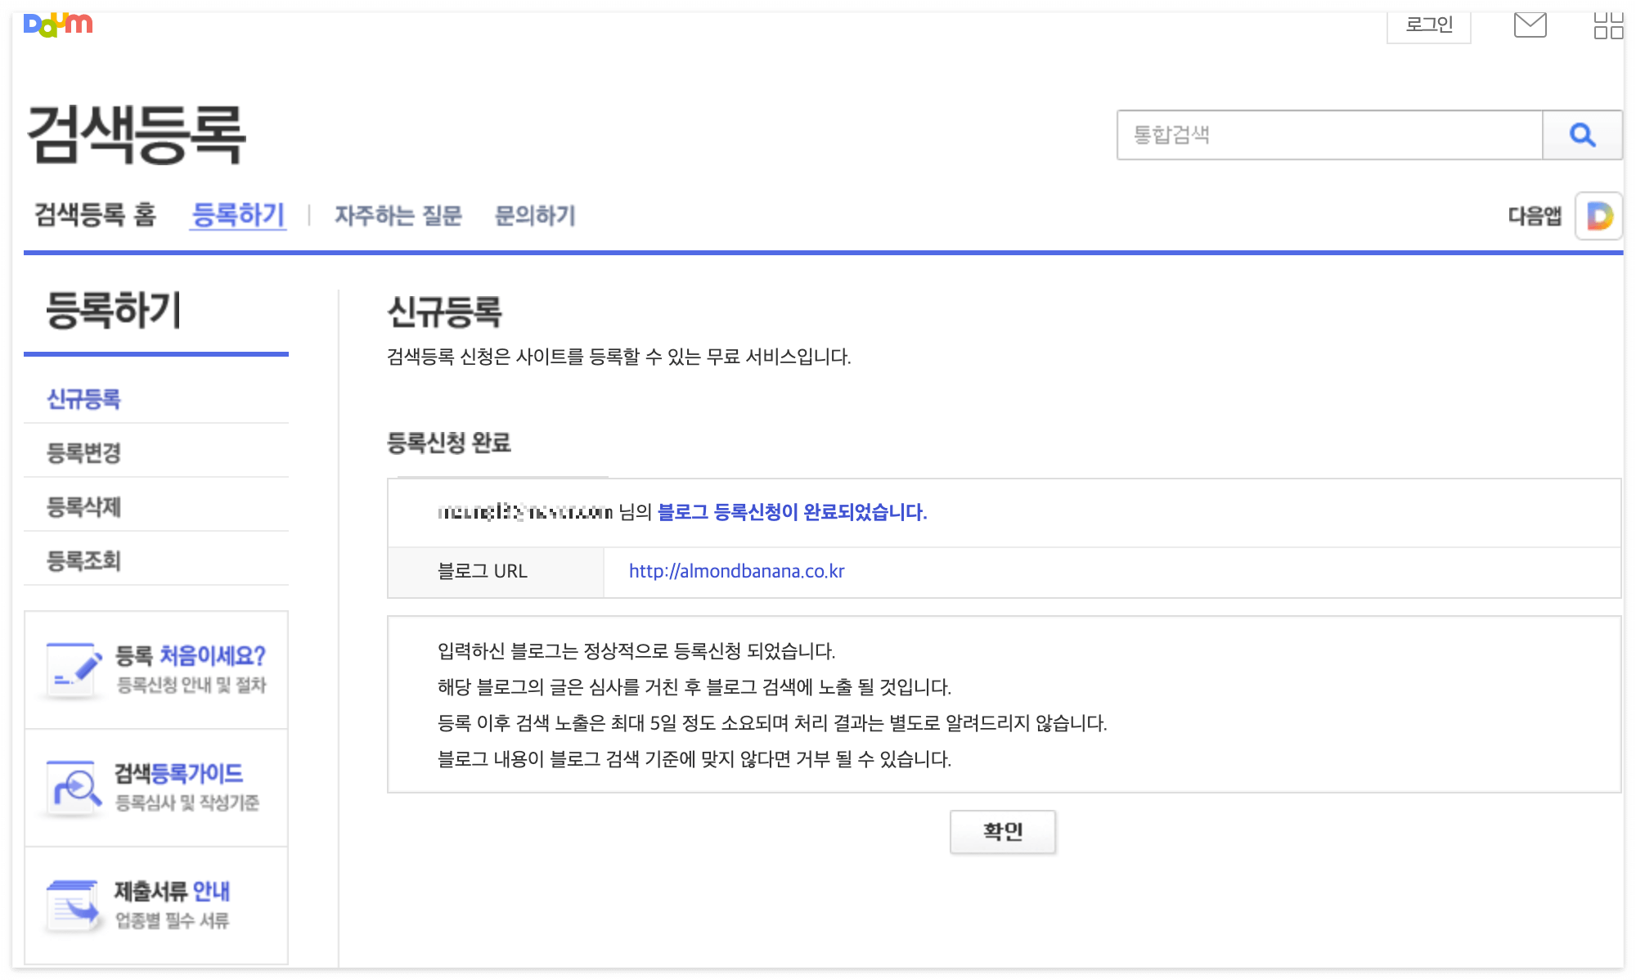
Task: Open the 자주하는 질문 tab
Action: click(x=398, y=215)
